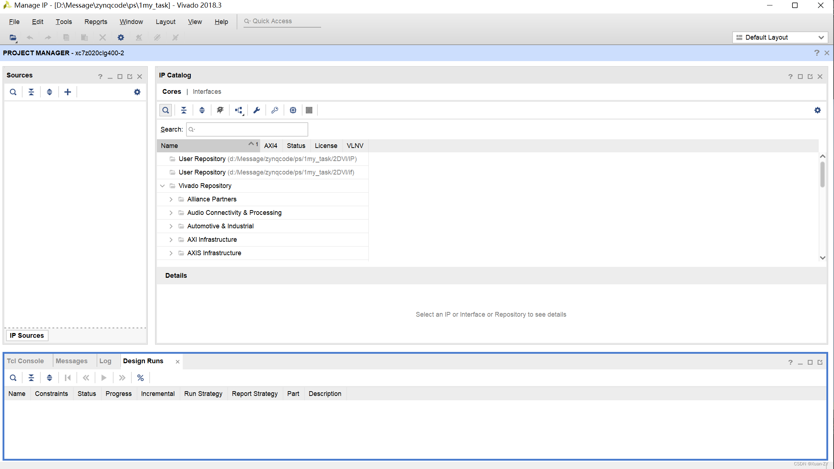Open the File menu
834x469 pixels.
click(14, 22)
